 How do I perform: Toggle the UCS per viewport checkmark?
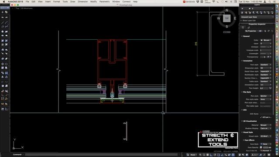point(261,117)
